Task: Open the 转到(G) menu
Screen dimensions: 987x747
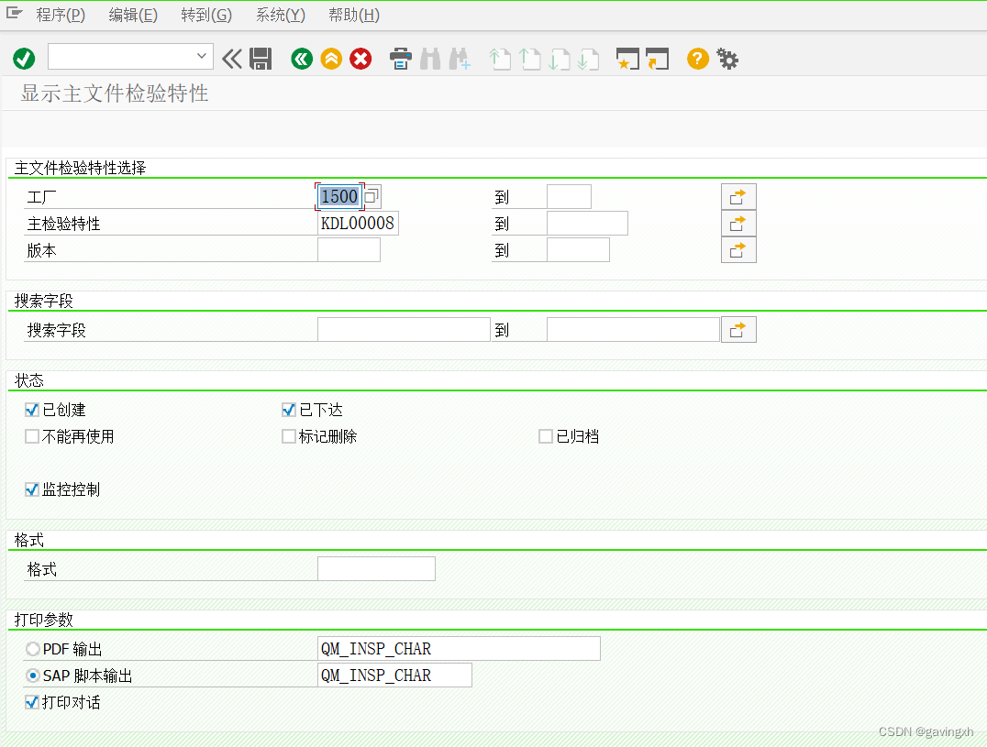Action: tap(205, 15)
